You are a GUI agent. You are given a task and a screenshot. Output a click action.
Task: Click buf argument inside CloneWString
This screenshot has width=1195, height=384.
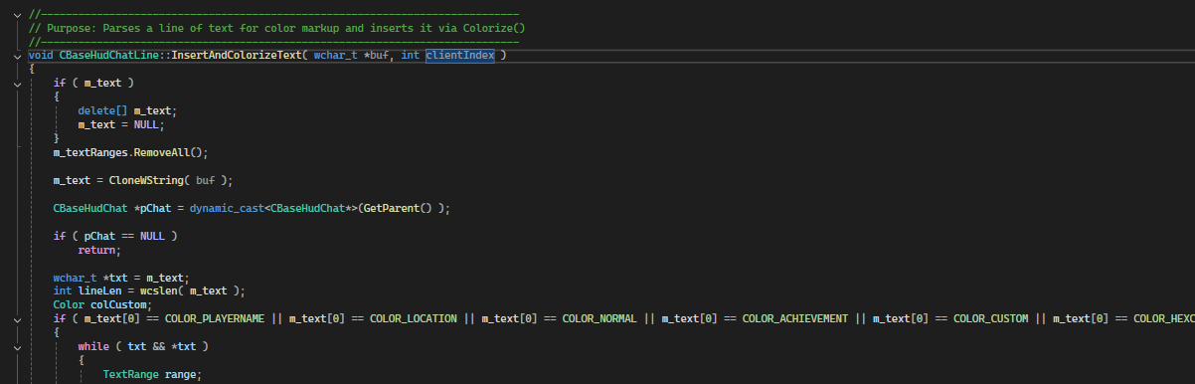tap(206, 180)
